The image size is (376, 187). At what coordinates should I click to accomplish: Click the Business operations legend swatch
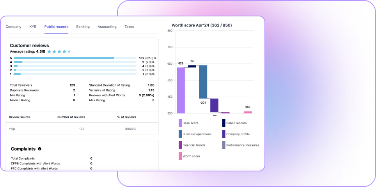(x=180, y=134)
